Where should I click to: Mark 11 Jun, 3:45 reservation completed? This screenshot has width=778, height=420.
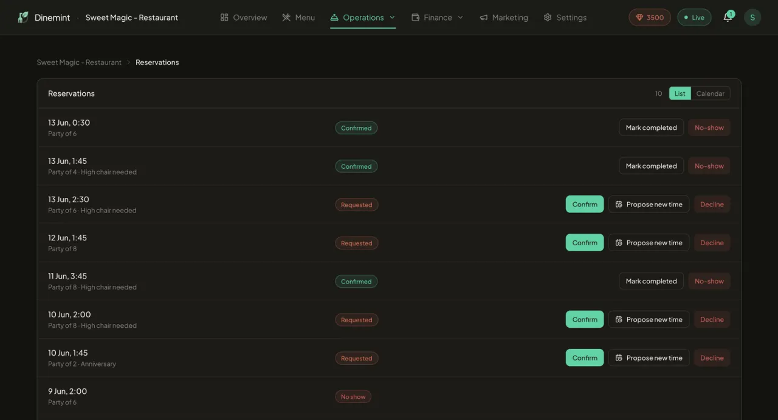coord(651,281)
